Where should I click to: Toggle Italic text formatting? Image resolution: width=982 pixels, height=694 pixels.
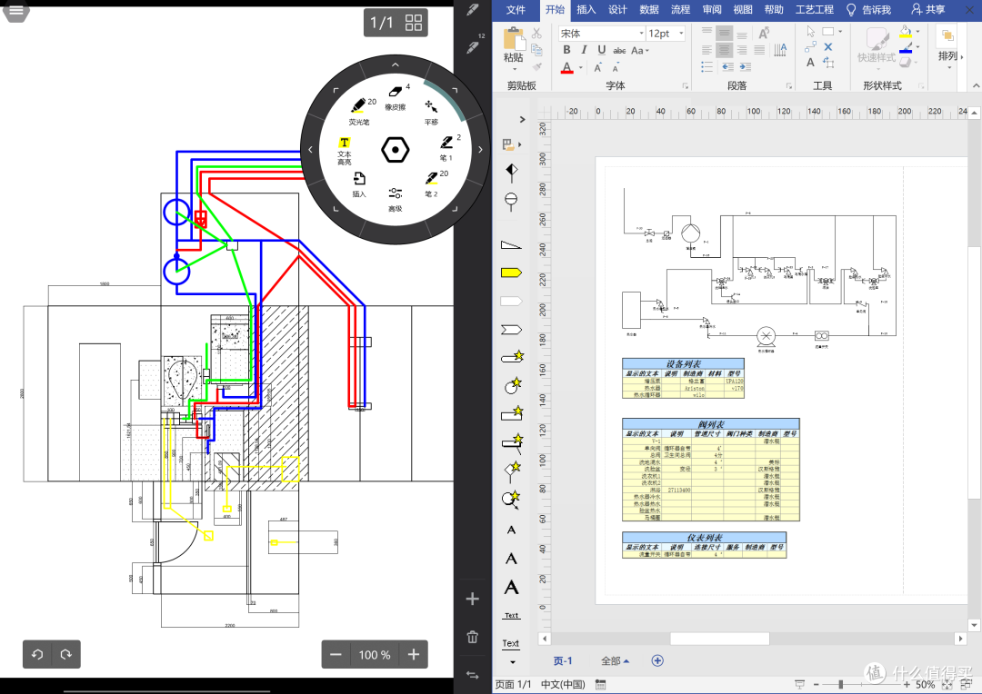point(584,50)
